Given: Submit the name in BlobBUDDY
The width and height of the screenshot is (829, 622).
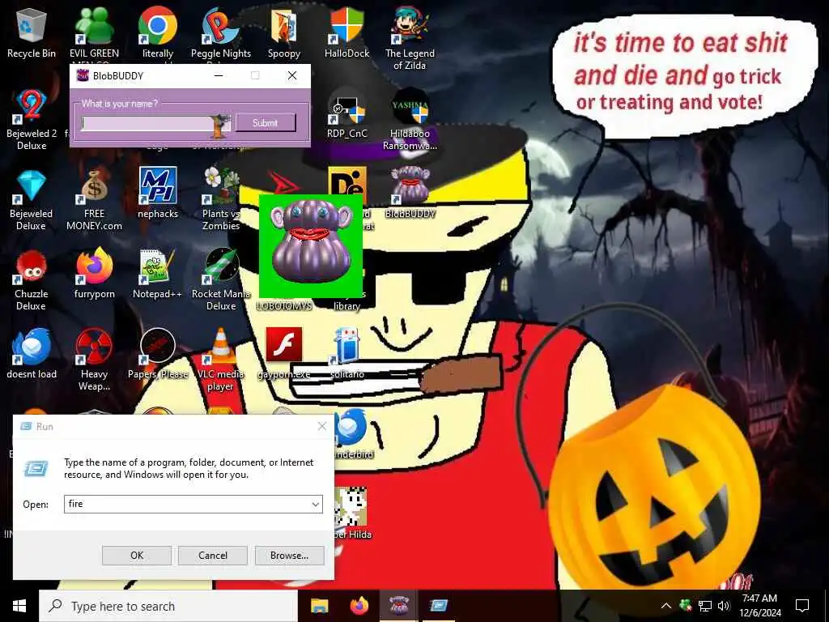Looking at the screenshot, I should 266,123.
